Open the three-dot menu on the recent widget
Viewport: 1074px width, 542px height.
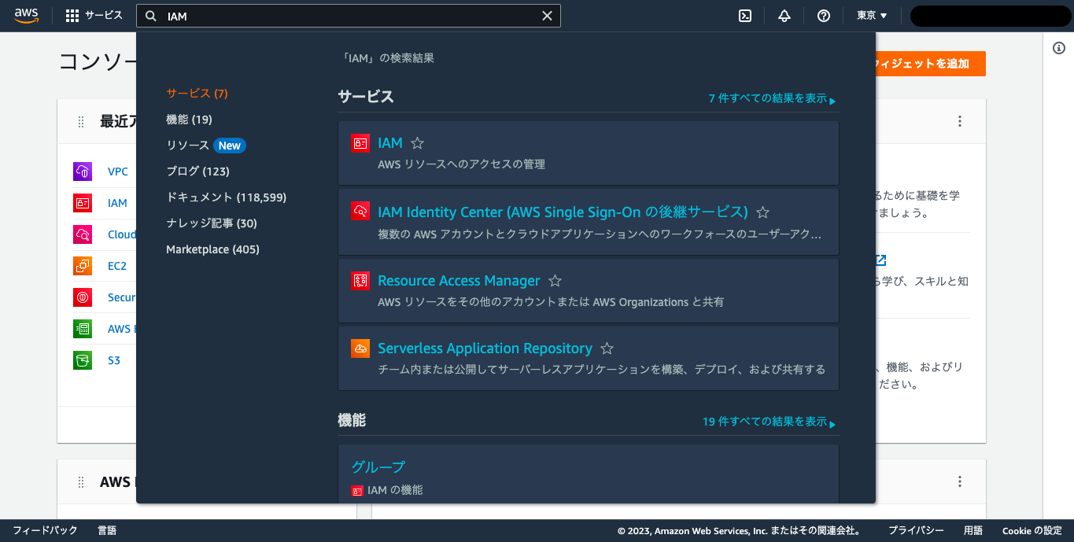click(x=960, y=121)
